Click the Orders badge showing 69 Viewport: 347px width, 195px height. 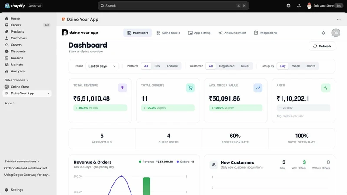[x=47, y=25]
